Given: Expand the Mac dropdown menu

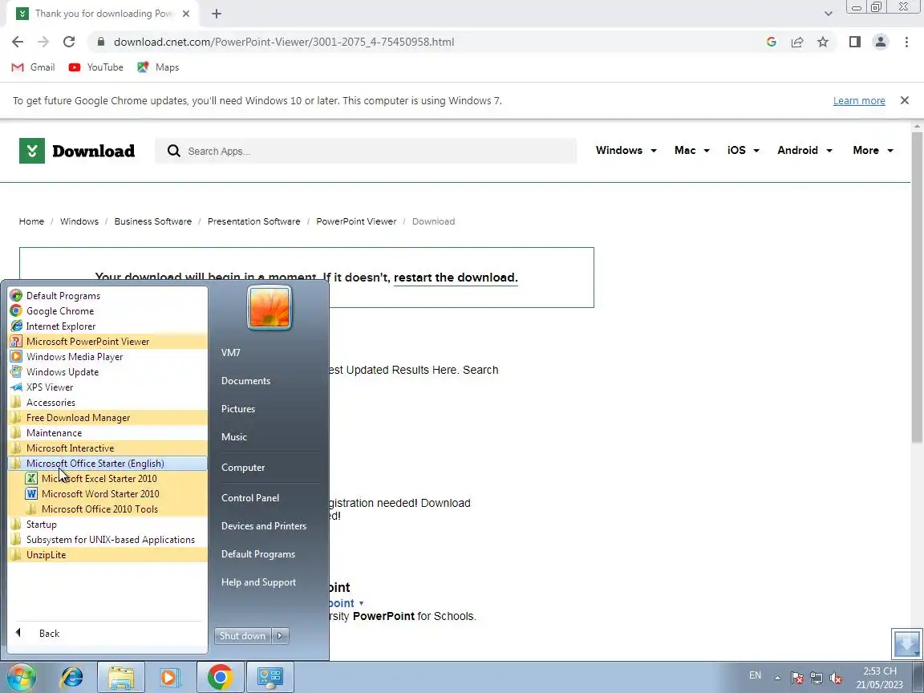Looking at the screenshot, I should [x=692, y=150].
